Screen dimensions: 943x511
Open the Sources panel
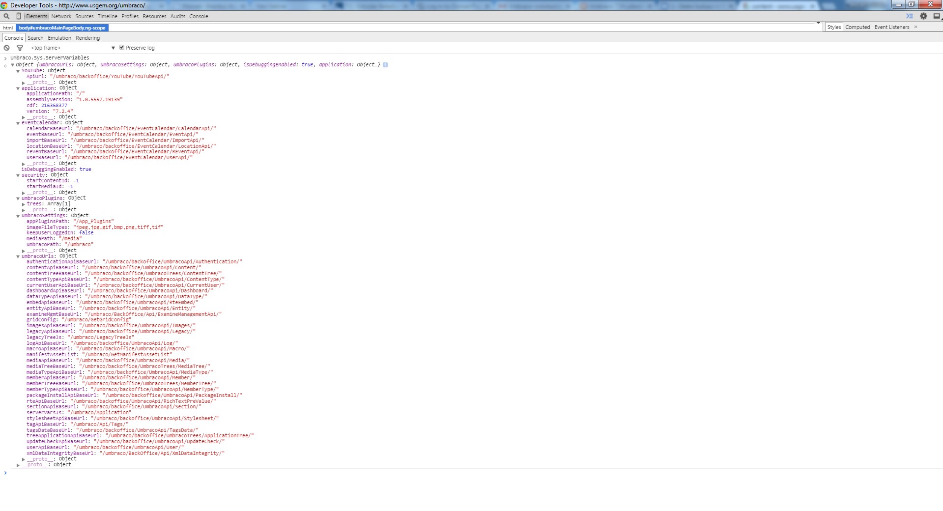pyautogui.click(x=85, y=16)
